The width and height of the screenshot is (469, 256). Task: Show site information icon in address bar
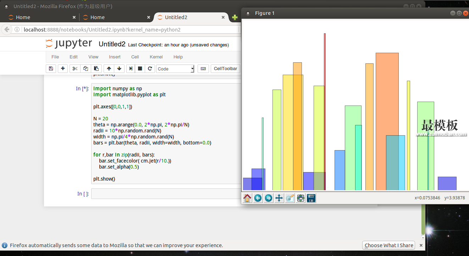(x=17, y=30)
